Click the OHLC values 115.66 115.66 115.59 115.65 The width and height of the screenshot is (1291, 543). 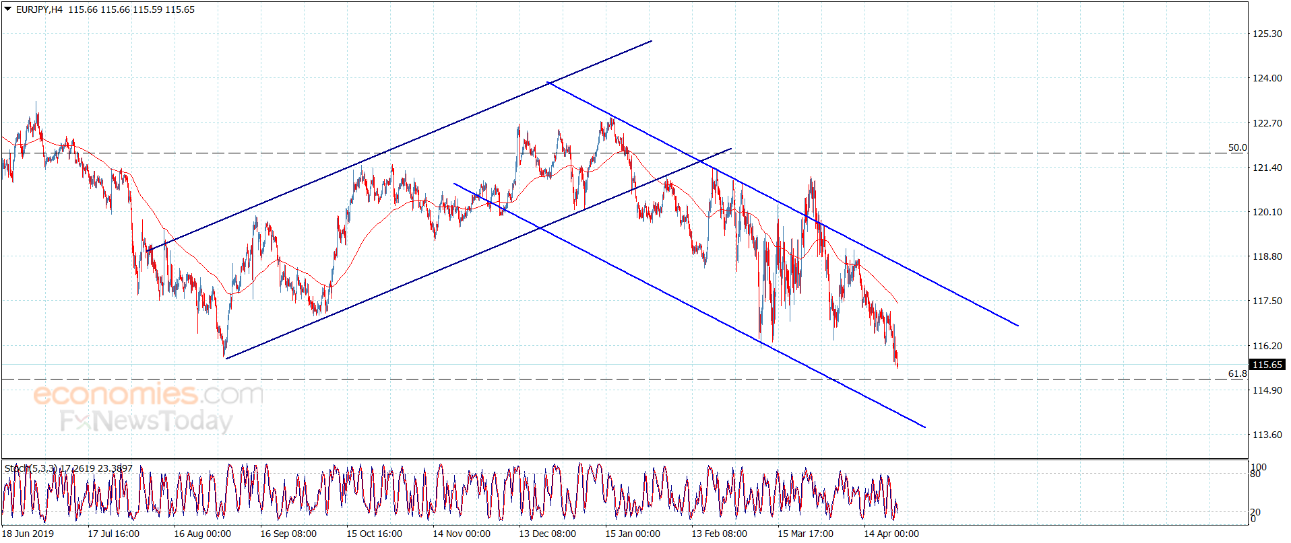[x=131, y=9]
